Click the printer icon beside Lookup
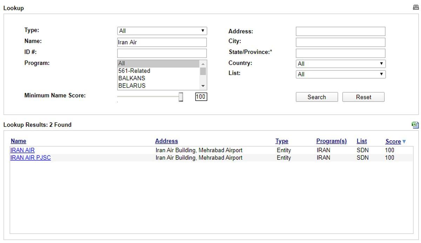 click(x=416, y=7)
